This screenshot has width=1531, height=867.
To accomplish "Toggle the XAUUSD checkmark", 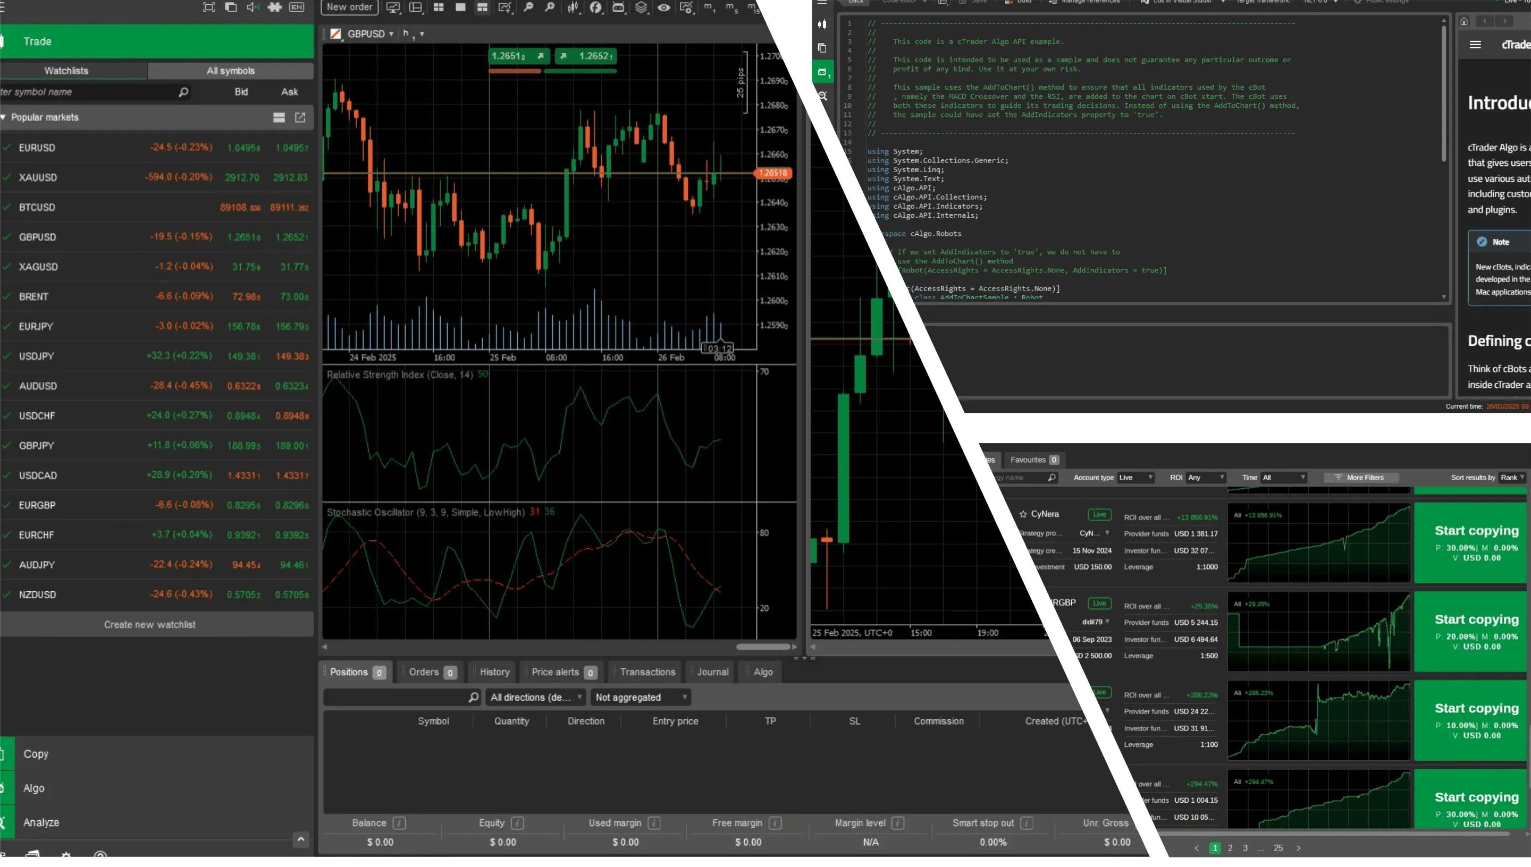I will (6, 177).
